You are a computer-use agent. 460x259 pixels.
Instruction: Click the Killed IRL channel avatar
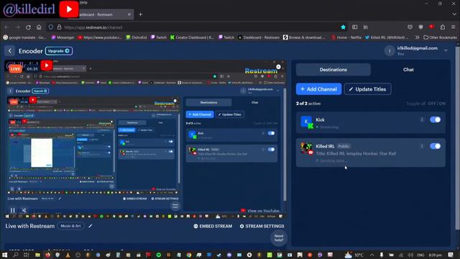pyautogui.click(x=307, y=148)
